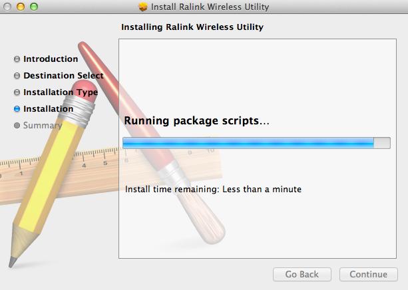Click the Destination Select step bullet
The image size is (408, 290).
tap(17, 76)
